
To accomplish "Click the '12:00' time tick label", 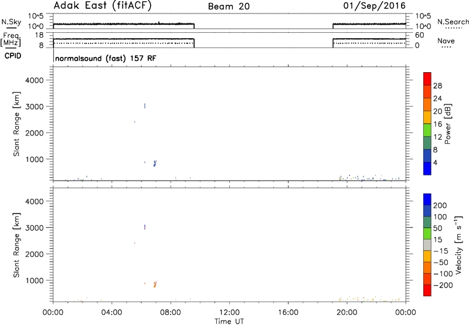I will 229,313.
